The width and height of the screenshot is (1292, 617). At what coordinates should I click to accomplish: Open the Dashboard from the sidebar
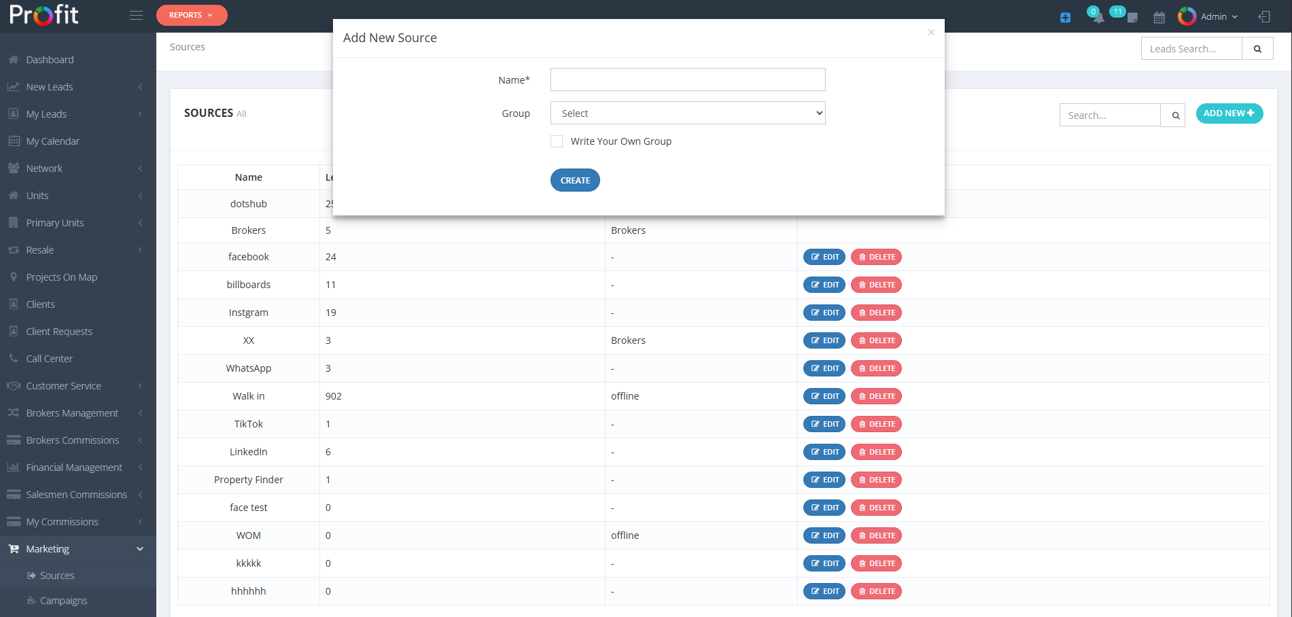pos(49,59)
